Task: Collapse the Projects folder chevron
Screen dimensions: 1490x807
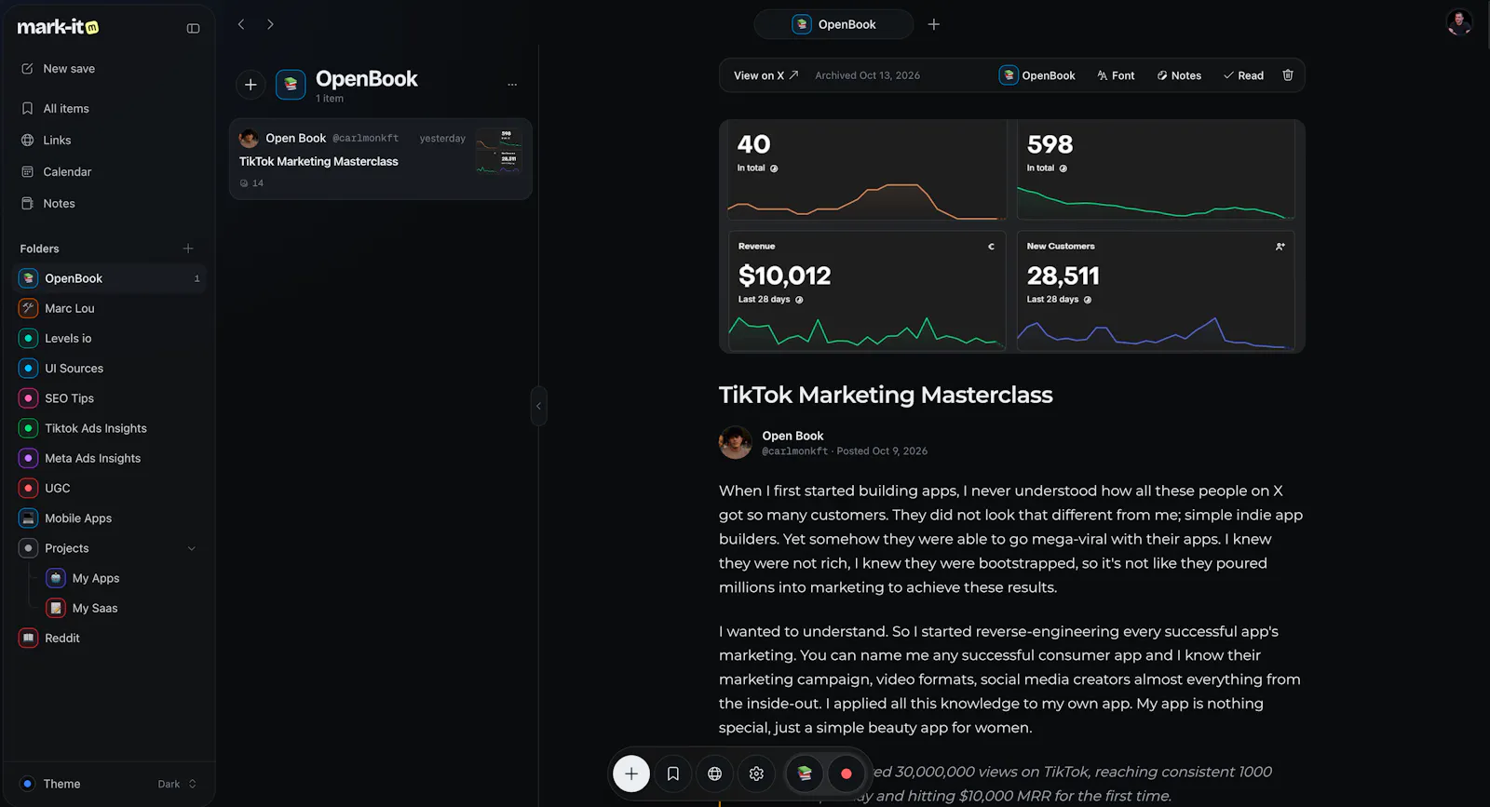Action: click(192, 548)
